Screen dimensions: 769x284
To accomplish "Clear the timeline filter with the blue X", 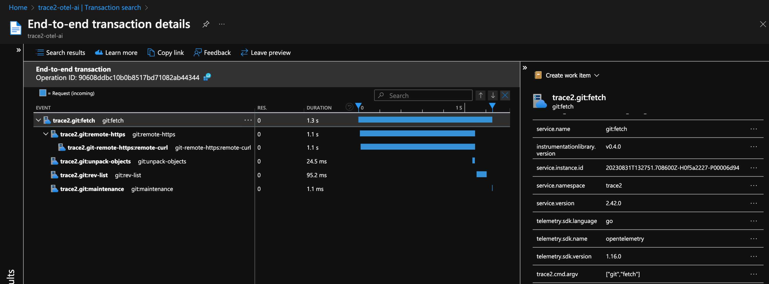I will (x=505, y=95).
